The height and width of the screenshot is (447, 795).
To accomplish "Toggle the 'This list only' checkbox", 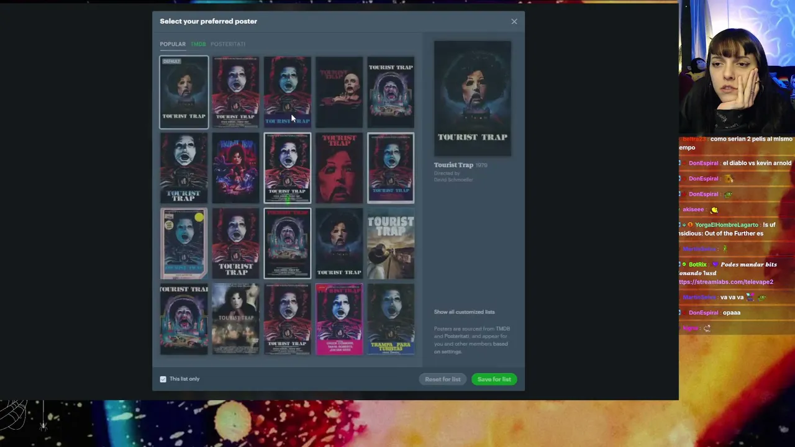I will point(163,379).
